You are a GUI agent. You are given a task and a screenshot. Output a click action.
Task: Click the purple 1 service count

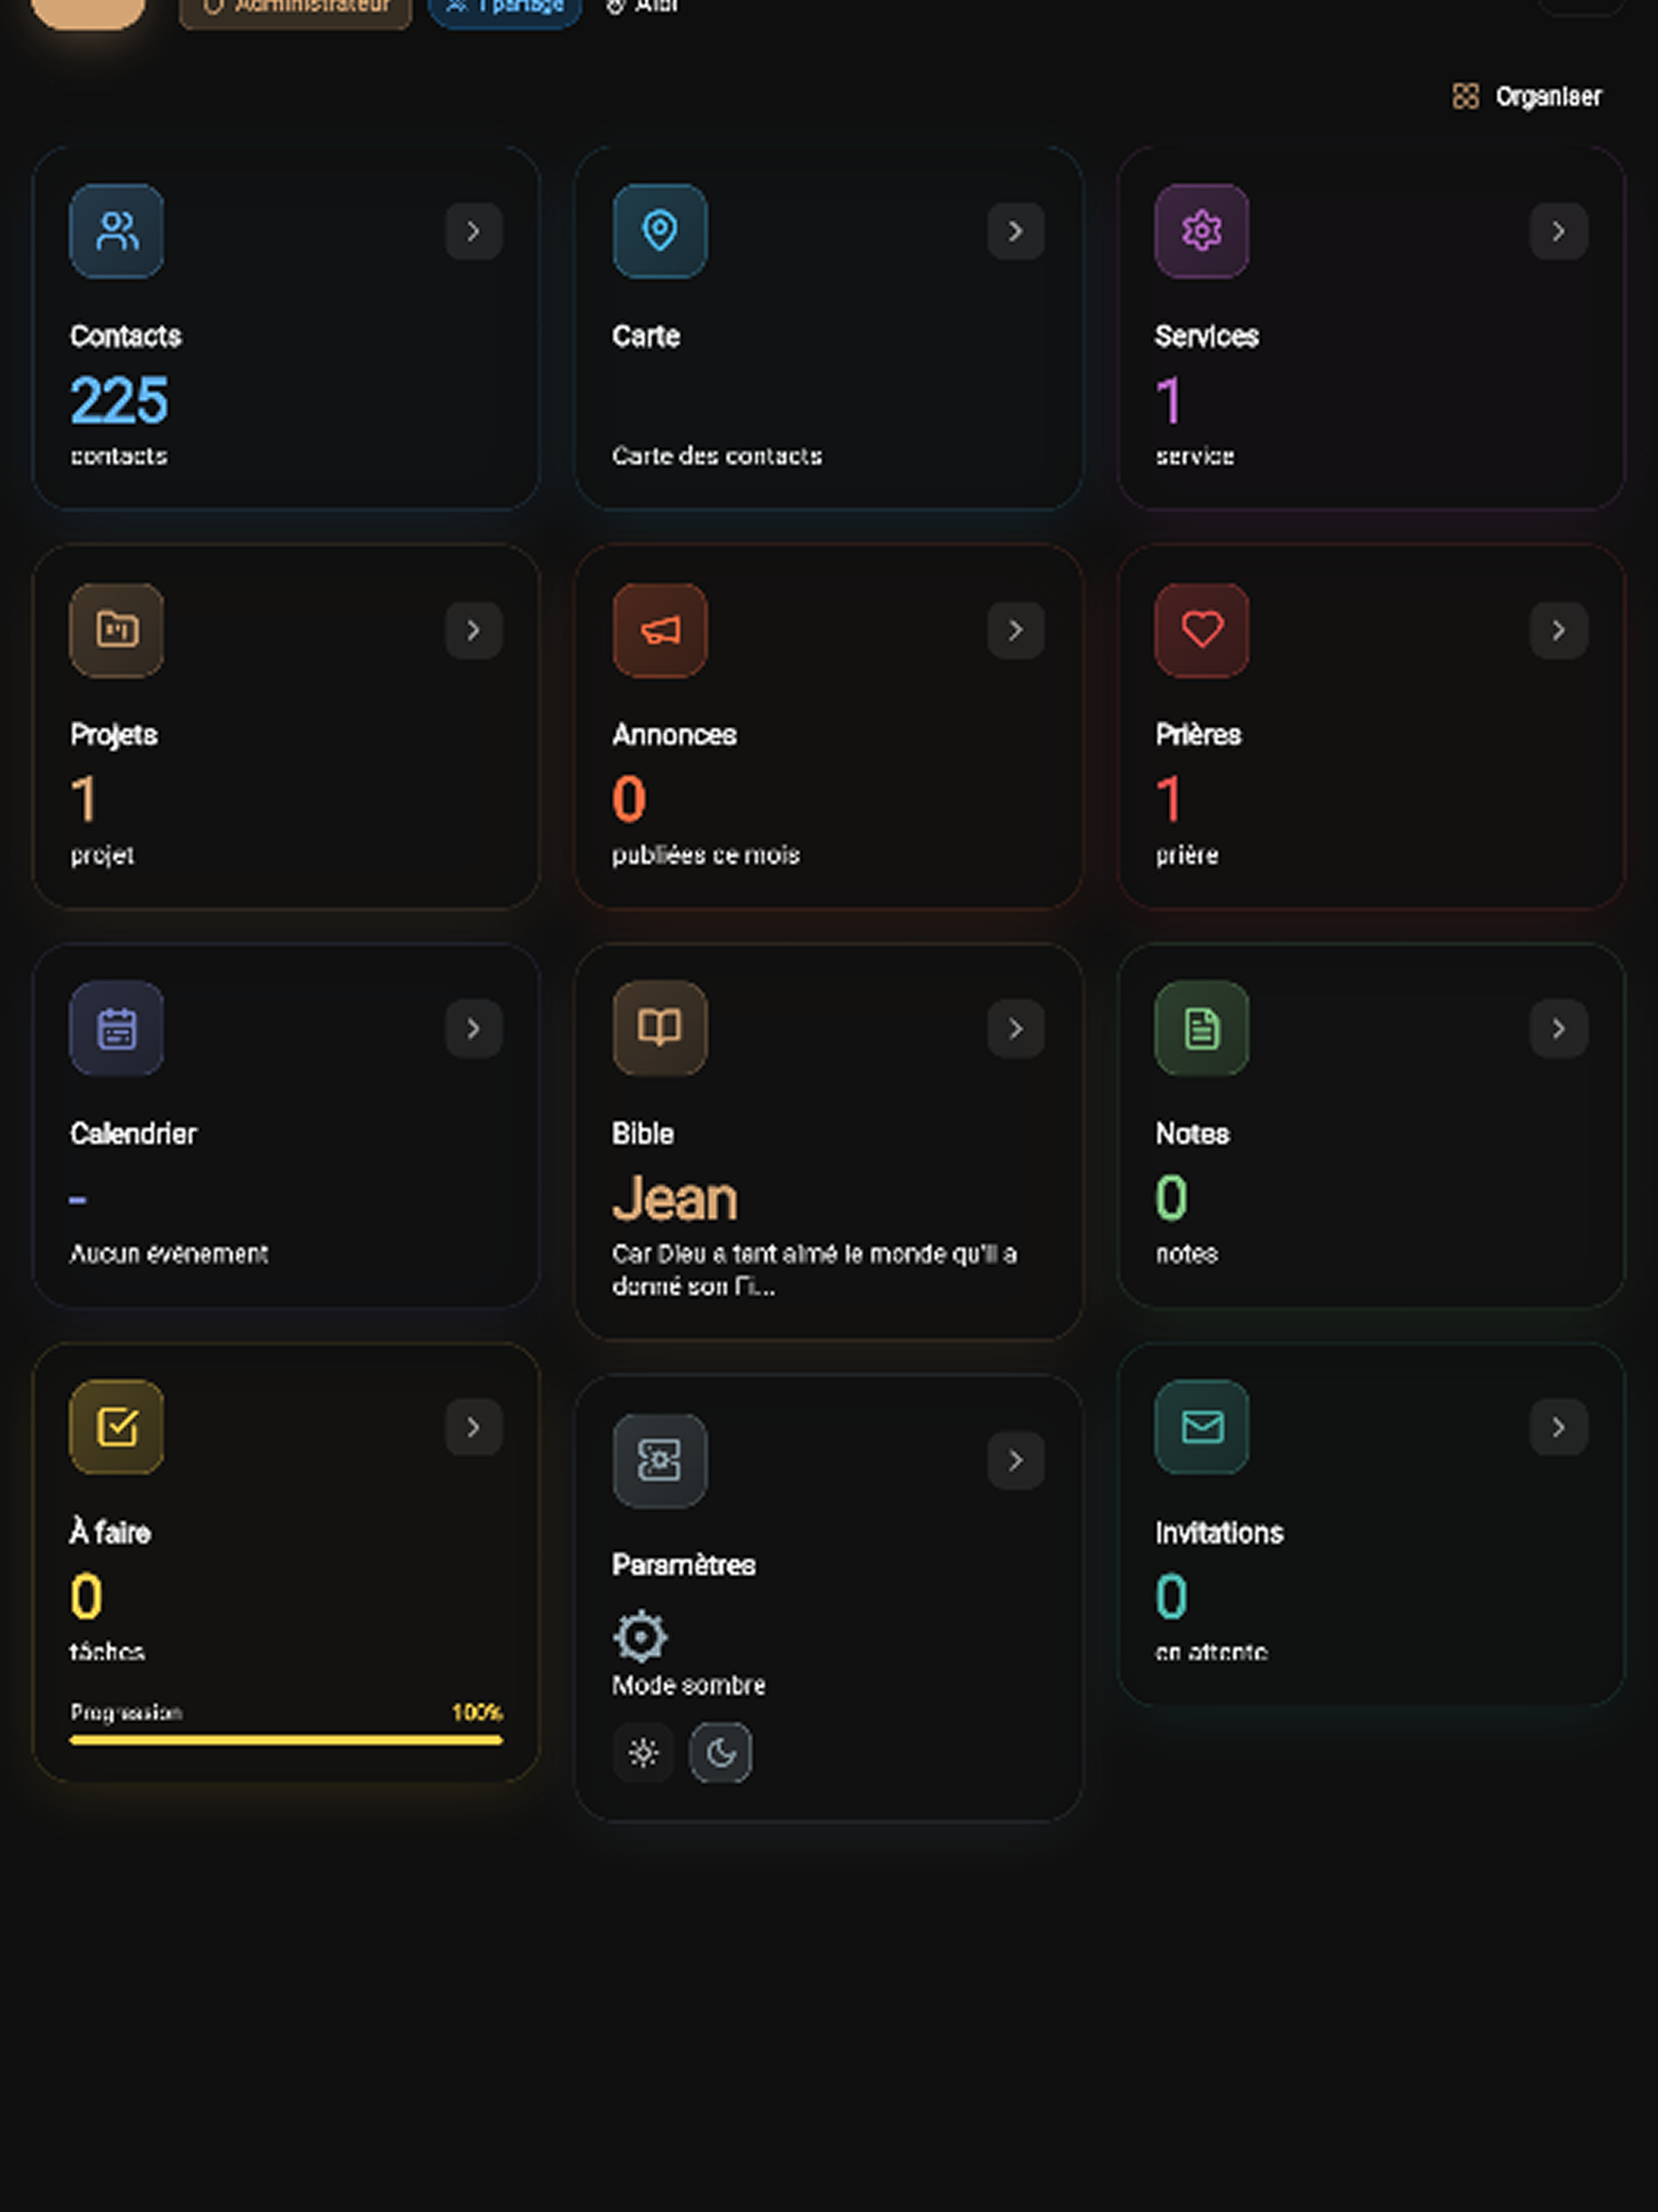tap(1168, 400)
